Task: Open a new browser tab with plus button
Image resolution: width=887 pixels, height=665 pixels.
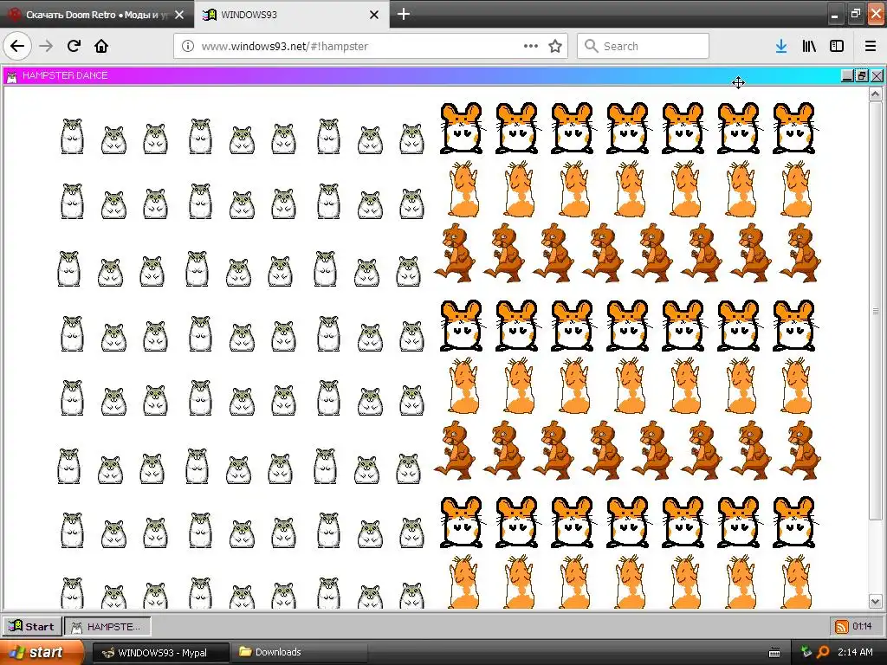Action: click(404, 14)
